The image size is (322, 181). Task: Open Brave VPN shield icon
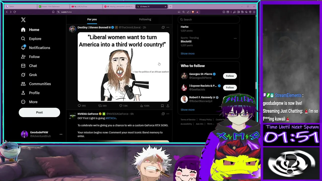point(250,12)
